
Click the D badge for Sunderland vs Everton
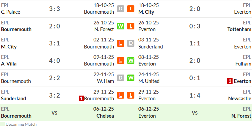[x=131, y=43]
